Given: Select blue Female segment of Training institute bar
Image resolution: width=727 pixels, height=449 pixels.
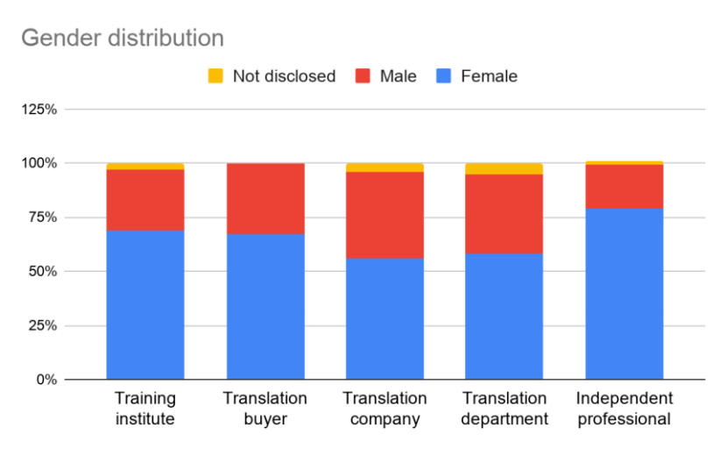Looking at the screenshot, I should 145,304.
